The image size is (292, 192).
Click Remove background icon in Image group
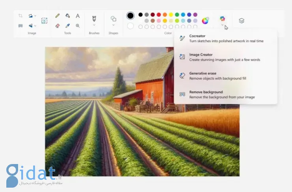(x=21, y=26)
